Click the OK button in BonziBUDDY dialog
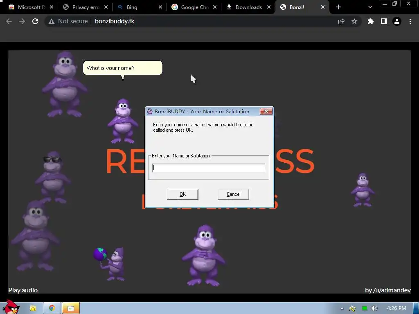Image resolution: width=419 pixels, height=314 pixels. point(182,194)
